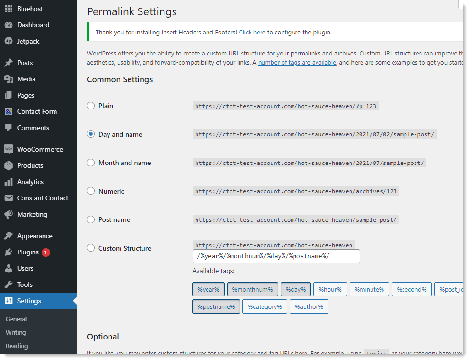Click the Comments bubble icon
Image resolution: width=470 pixels, height=361 pixels.
(9, 128)
